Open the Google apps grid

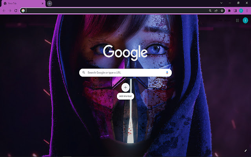coord(237,20)
